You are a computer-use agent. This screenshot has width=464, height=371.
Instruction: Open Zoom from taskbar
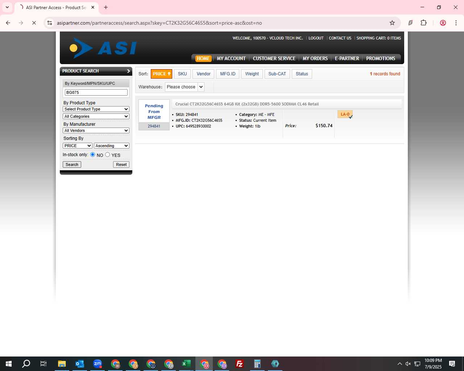(x=98, y=364)
